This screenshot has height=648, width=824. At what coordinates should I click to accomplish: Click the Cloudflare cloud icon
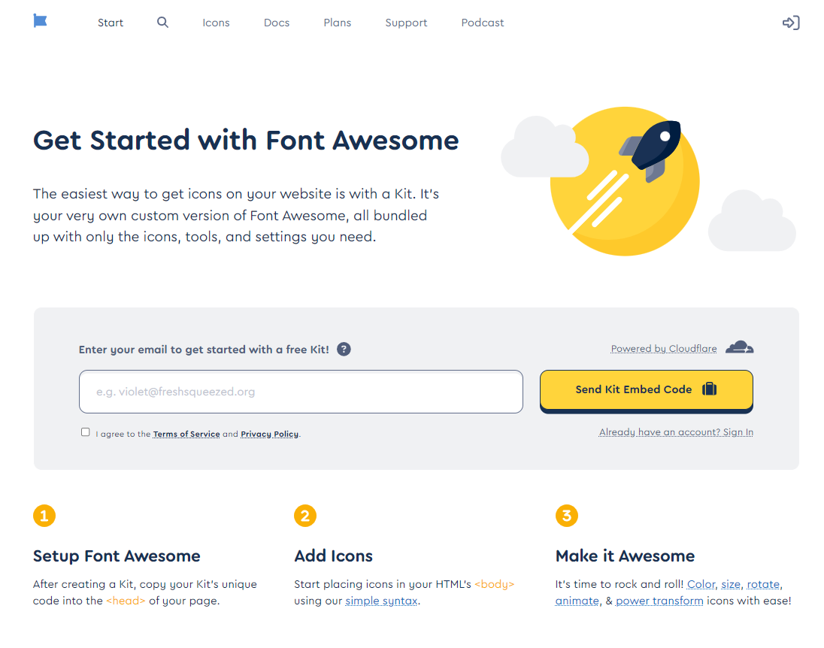(x=739, y=347)
